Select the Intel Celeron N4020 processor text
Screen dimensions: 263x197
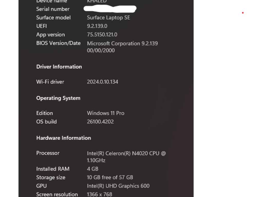click(x=126, y=157)
